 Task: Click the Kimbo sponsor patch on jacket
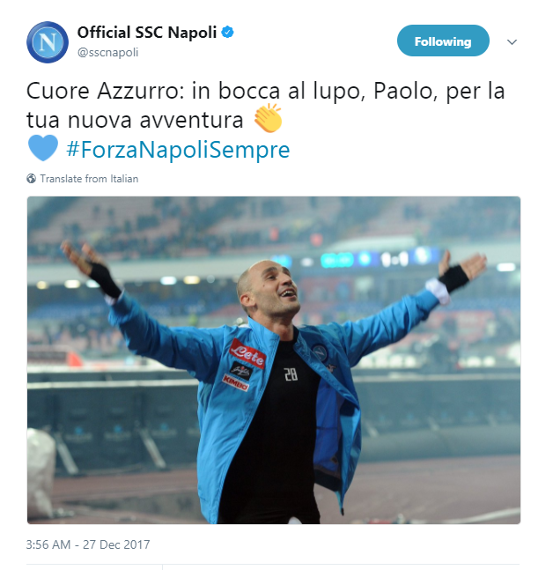(x=236, y=382)
